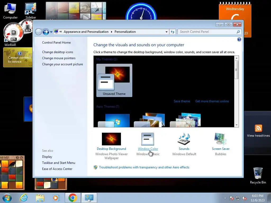Go to Control Panel Home
This screenshot has width=271, height=203.
click(x=56, y=43)
